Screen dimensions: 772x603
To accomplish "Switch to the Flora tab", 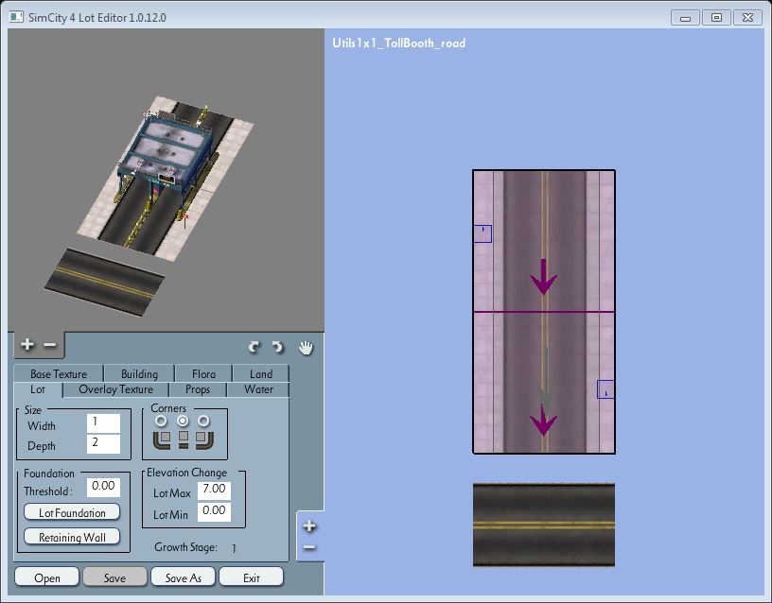I will [x=203, y=373].
